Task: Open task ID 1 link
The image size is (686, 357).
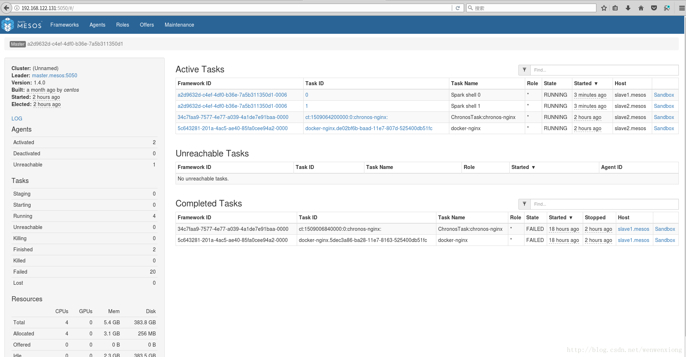Action: point(306,106)
